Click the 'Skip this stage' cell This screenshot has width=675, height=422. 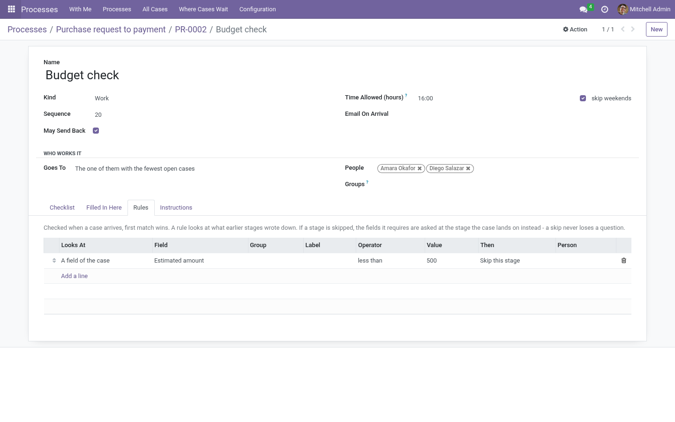(517, 261)
